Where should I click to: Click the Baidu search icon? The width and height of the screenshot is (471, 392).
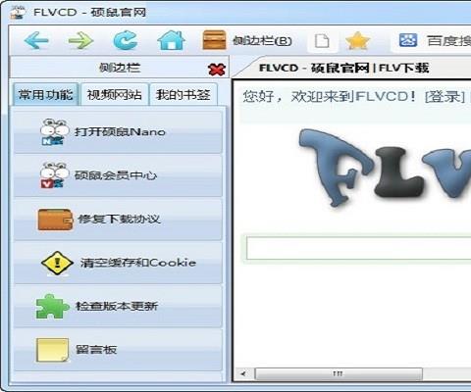click(408, 40)
